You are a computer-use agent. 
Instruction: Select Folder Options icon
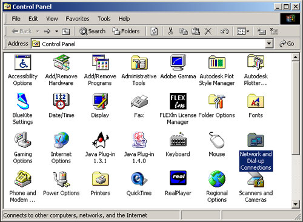pos(217,101)
